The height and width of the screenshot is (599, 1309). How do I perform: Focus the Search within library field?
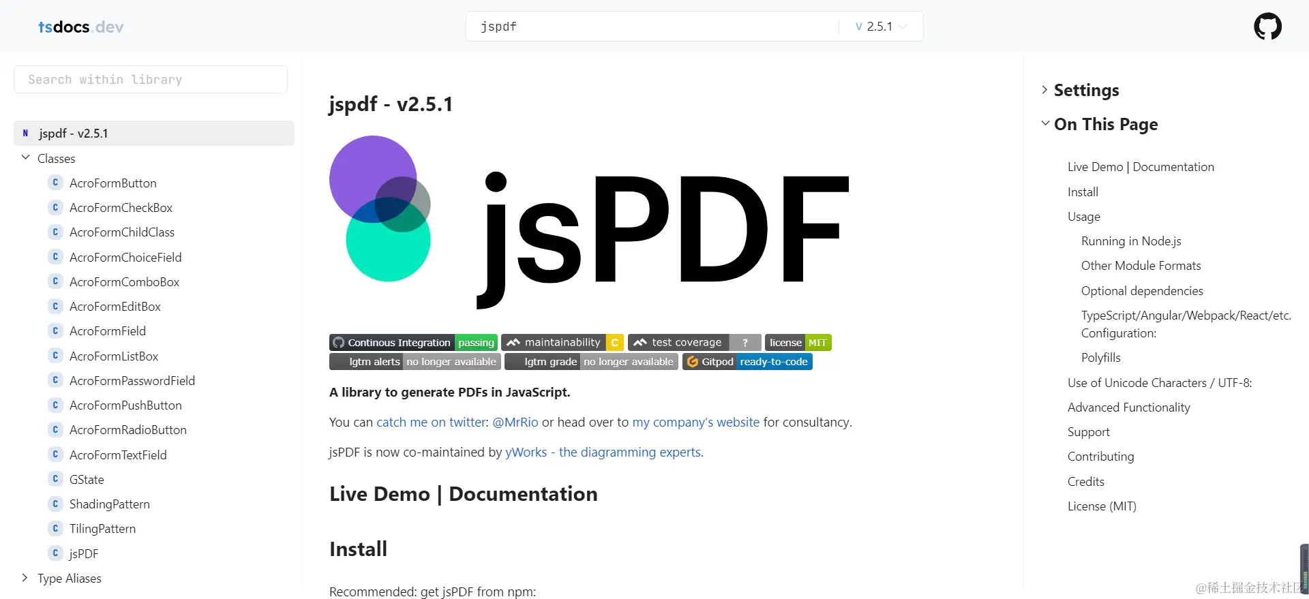[151, 80]
